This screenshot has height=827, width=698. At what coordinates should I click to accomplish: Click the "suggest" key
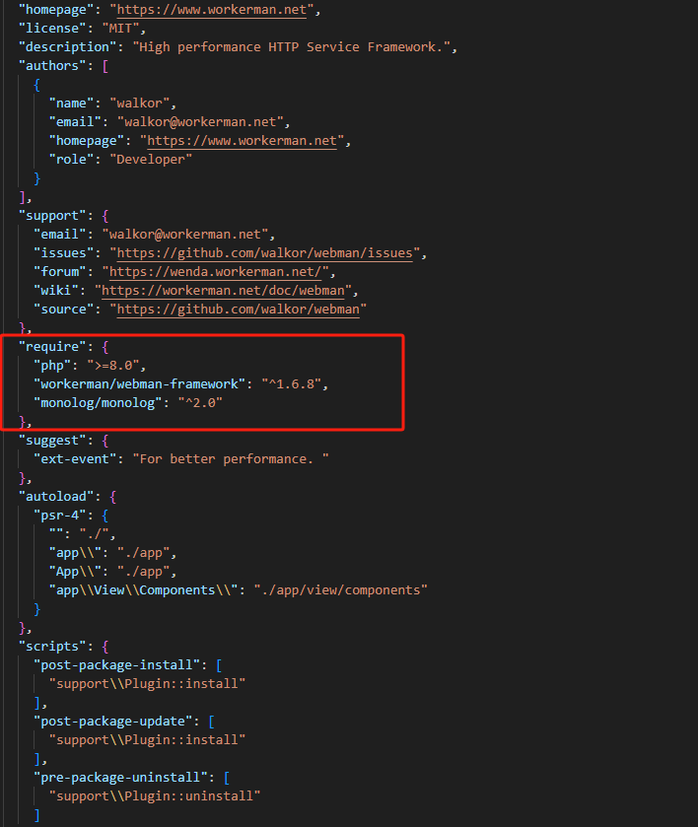(52, 441)
